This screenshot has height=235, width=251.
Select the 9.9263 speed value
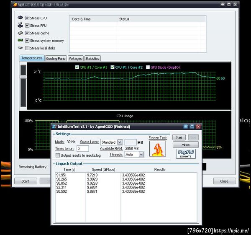(x=92, y=183)
